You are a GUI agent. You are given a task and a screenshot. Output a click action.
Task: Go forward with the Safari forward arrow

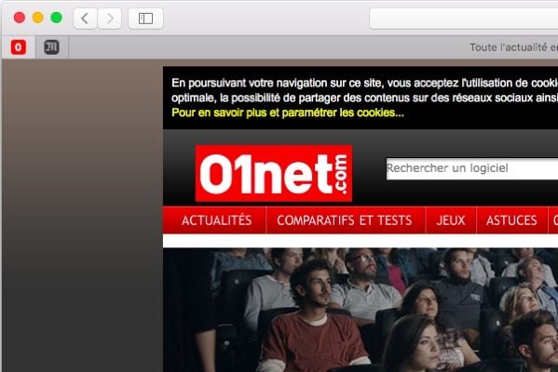pos(110,18)
